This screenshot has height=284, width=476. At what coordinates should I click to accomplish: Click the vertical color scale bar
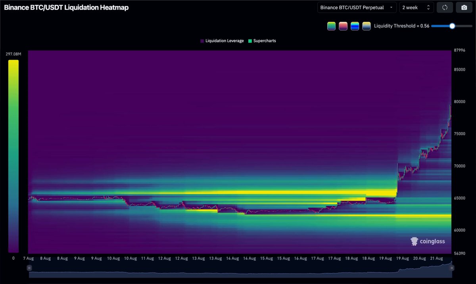13,156
